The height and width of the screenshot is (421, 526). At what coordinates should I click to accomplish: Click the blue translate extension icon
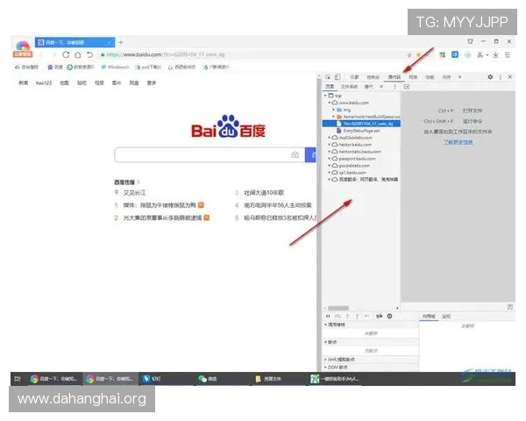tap(455, 54)
